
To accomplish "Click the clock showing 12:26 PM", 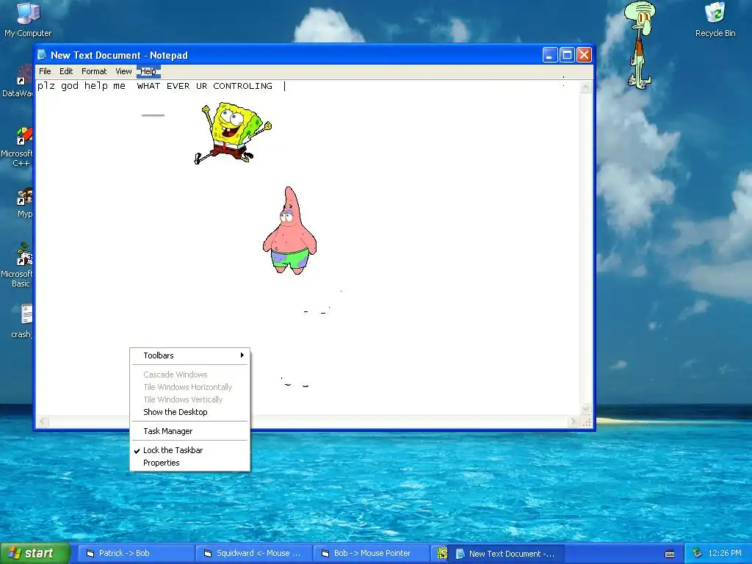I will (725, 554).
